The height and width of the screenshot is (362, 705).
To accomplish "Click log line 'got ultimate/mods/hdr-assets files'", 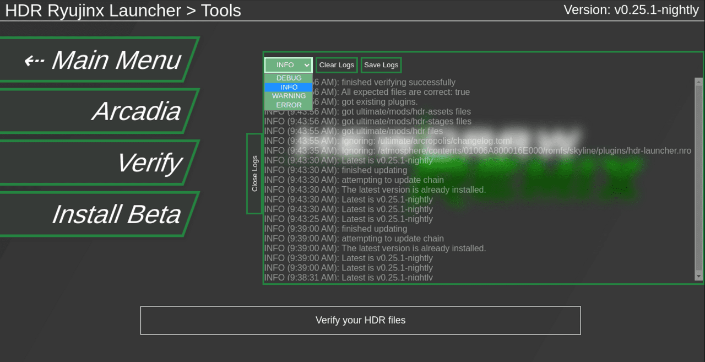I will click(367, 111).
